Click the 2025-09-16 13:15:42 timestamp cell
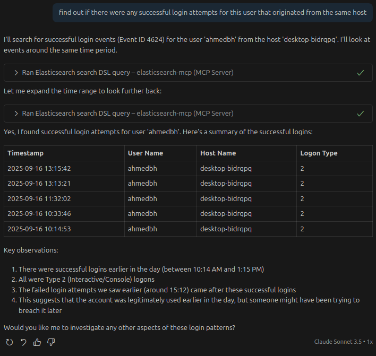 point(39,169)
